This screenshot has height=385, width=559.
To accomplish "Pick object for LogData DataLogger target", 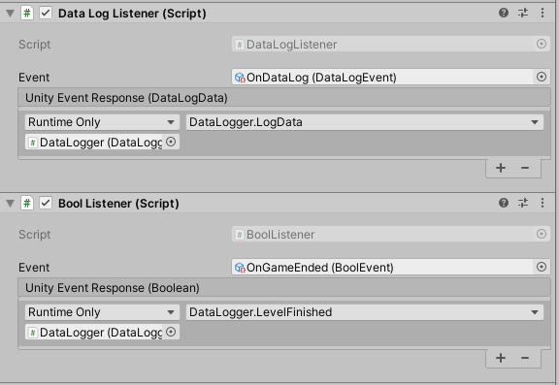I will [x=171, y=142].
